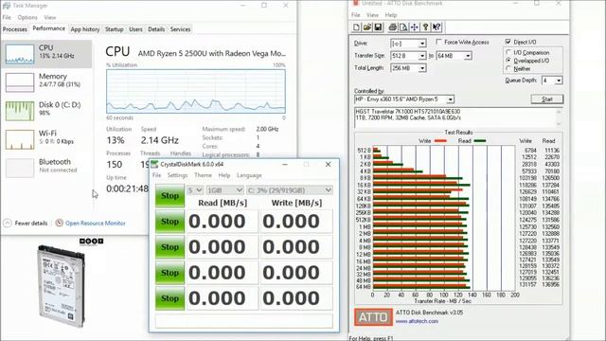Select Disk 0 (C: D:) in Task Manager

pos(46,111)
